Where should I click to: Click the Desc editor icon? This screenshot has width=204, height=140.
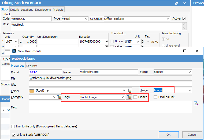coord(196,103)
